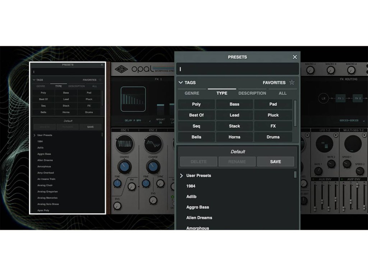This screenshot has width=368, height=276.
Task: Click SAVE in the enlarged presets panel
Action: coord(276,162)
